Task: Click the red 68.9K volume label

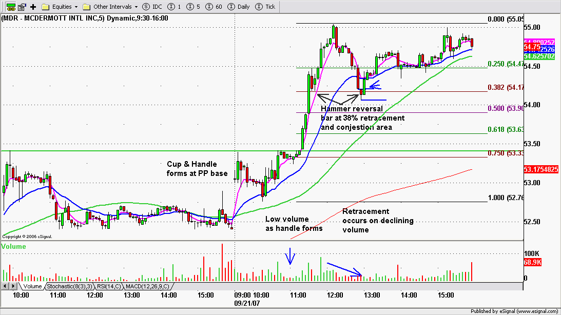Action: (532, 263)
